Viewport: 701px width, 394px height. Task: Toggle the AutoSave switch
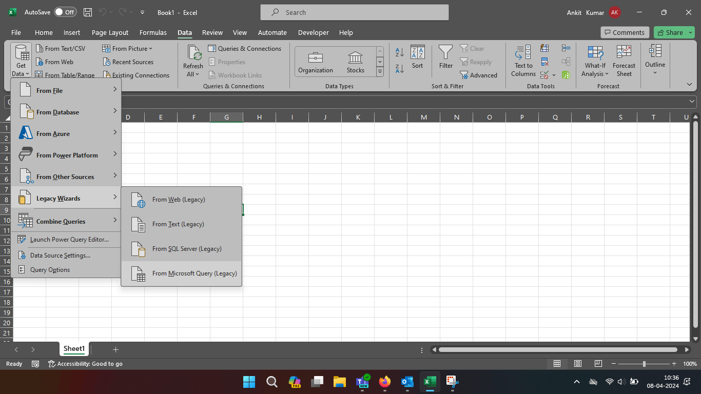point(65,12)
